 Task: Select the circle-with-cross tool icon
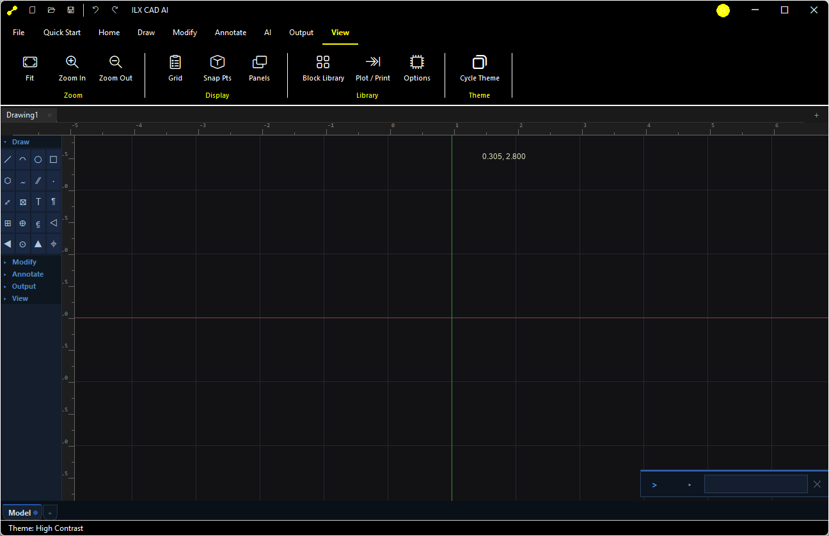pos(23,223)
